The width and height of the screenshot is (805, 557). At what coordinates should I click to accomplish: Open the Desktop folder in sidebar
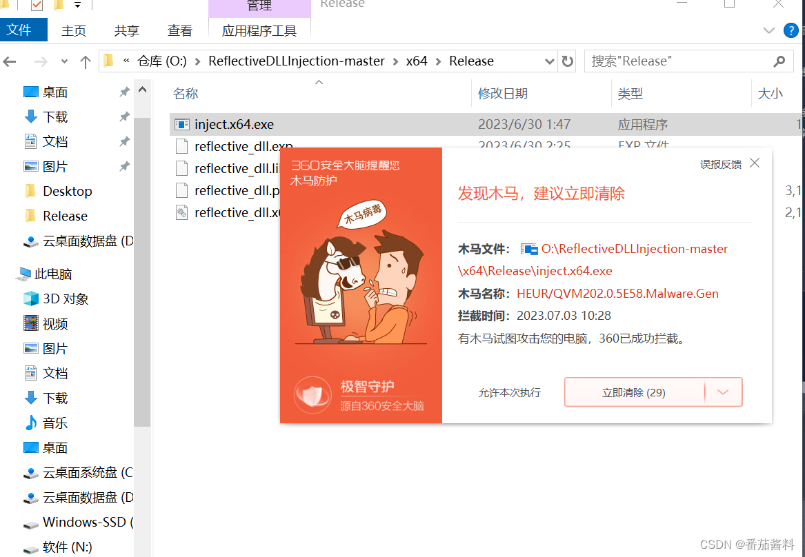(x=67, y=192)
